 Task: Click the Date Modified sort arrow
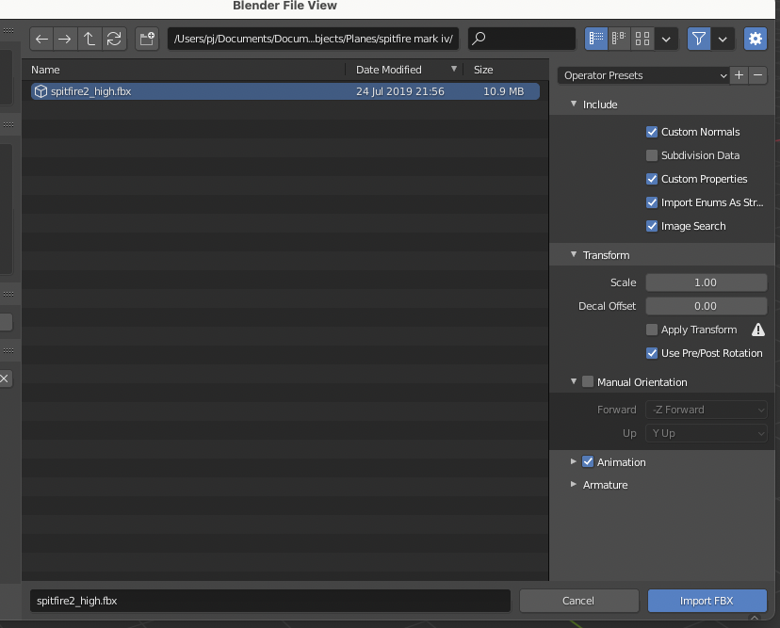[454, 69]
